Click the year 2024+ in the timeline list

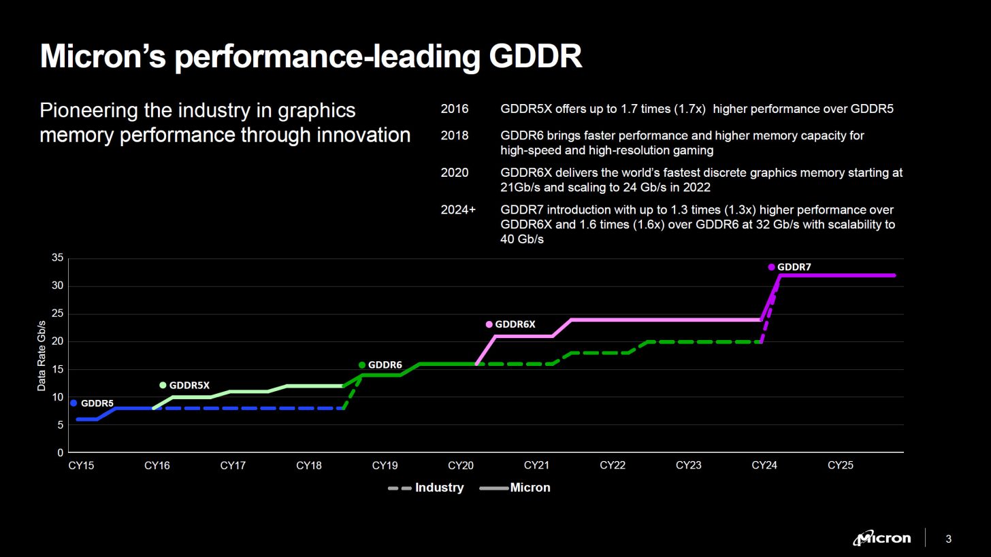point(459,210)
